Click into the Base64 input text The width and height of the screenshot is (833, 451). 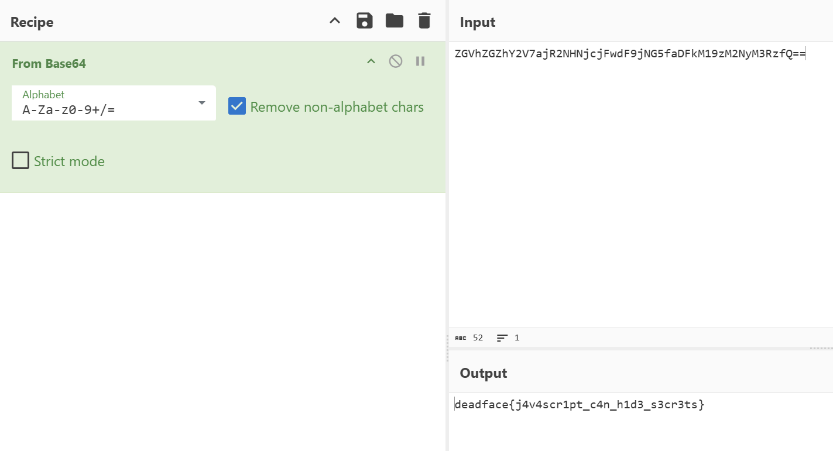click(629, 54)
